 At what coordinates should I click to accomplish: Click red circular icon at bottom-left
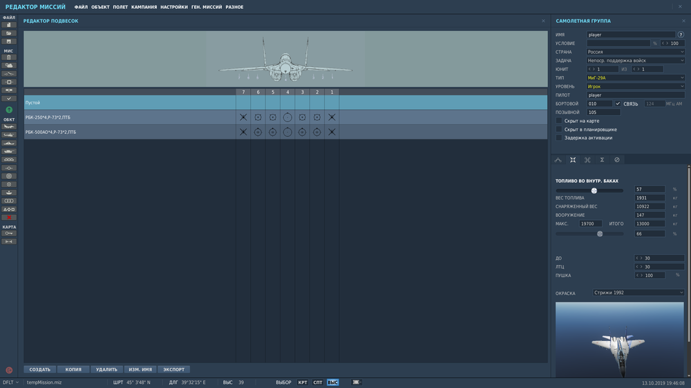[x=9, y=370]
